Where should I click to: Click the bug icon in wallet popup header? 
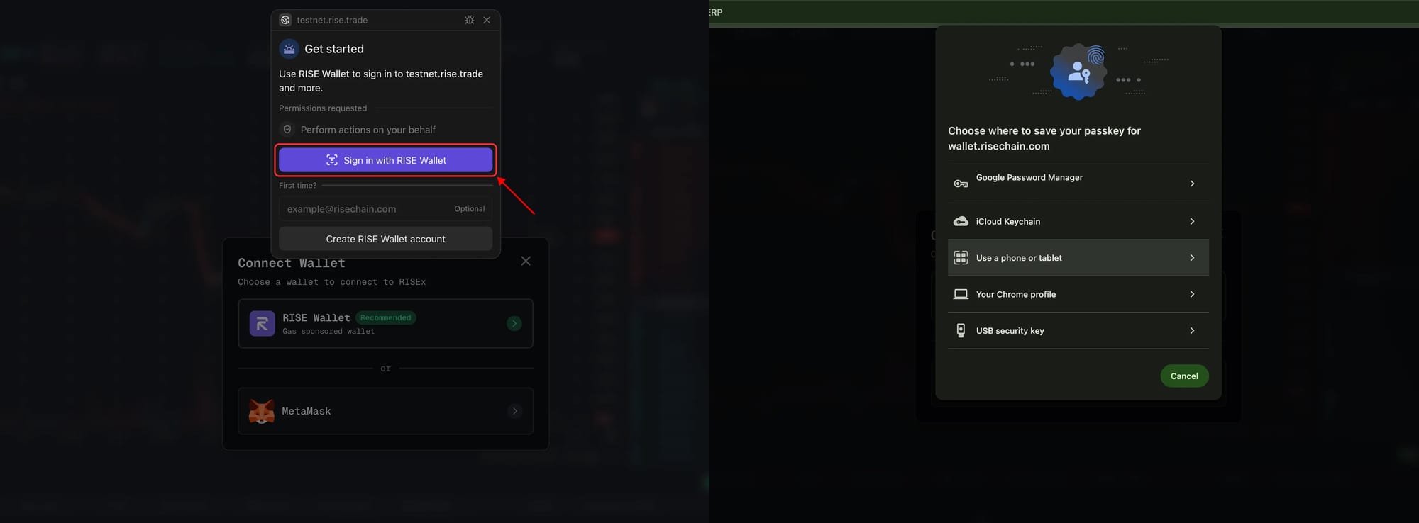pyautogui.click(x=469, y=20)
